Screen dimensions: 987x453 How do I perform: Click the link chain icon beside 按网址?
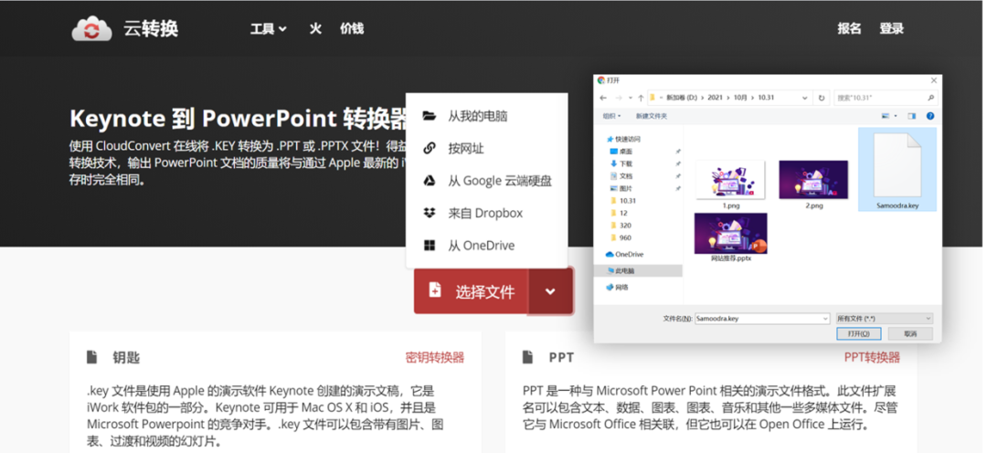[430, 149]
